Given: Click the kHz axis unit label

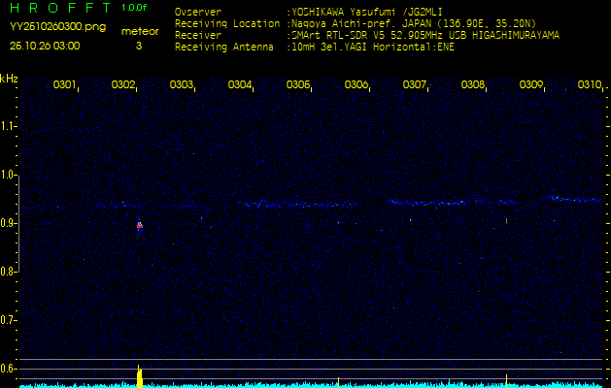Looking at the screenshot, I should point(9,79).
